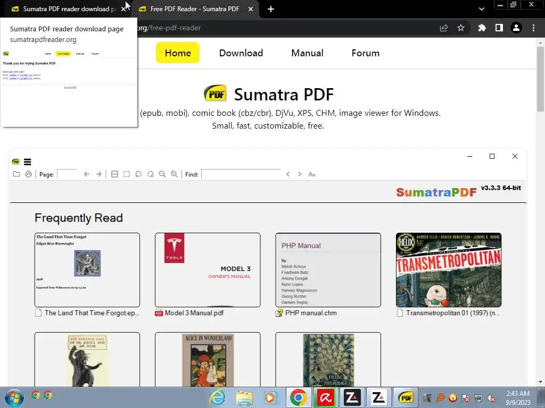Image resolution: width=545 pixels, height=408 pixels.
Task: Bookmark this page with the star icon
Action: coord(461,28)
